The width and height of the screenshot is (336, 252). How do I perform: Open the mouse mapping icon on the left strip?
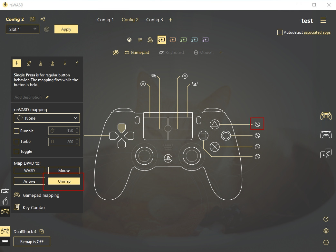pyautogui.click(x=5, y=201)
